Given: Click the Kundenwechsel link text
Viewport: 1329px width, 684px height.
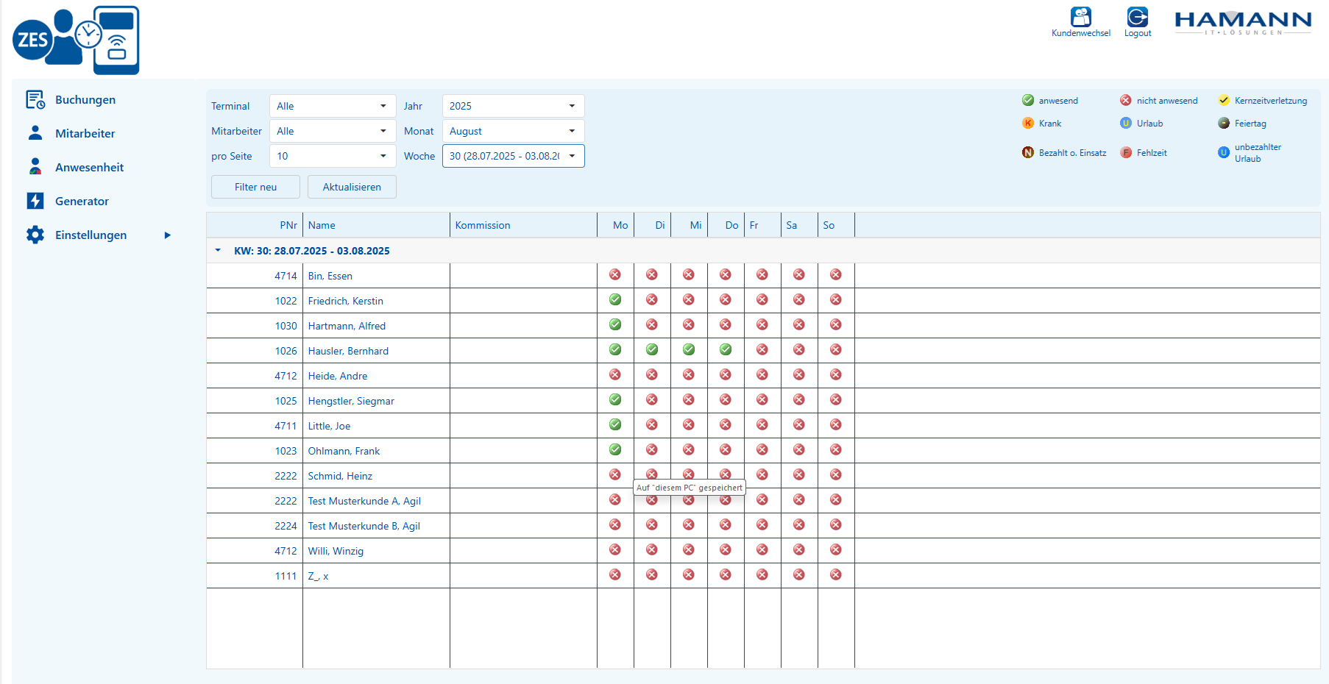Looking at the screenshot, I should (x=1081, y=33).
